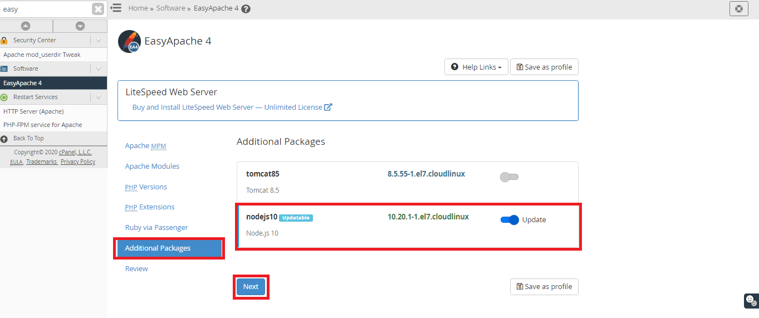This screenshot has width=759, height=318.
Task: Open Buy and Install LiteSpeed Web Server link
Action: pyautogui.click(x=227, y=107)
